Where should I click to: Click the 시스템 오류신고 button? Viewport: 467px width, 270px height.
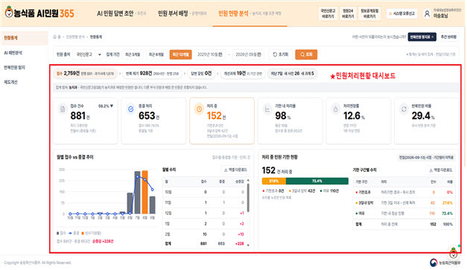401,13
